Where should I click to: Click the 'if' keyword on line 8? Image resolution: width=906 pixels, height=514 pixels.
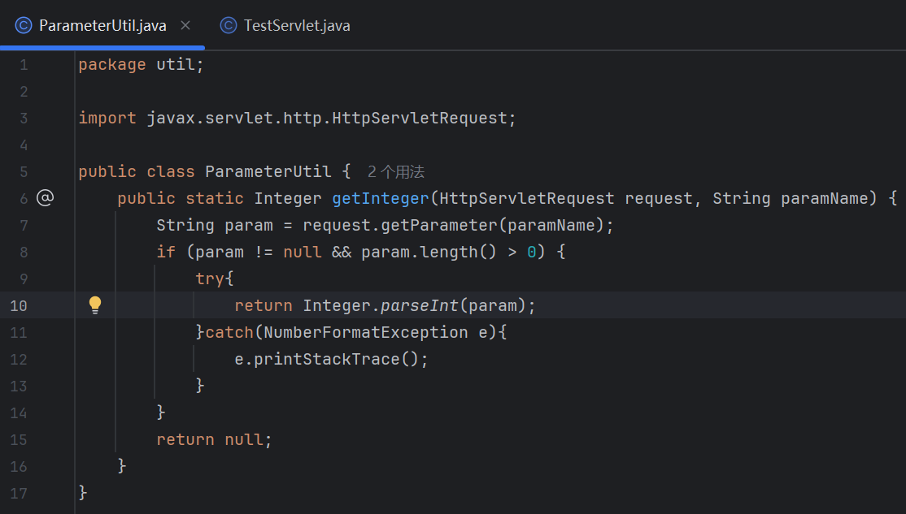(166, 252)
